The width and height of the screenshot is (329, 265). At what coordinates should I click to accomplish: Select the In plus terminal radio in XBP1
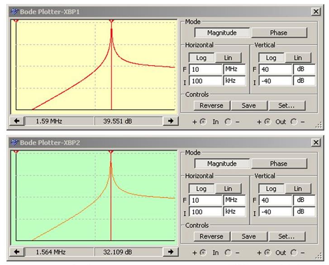point(203,122)
